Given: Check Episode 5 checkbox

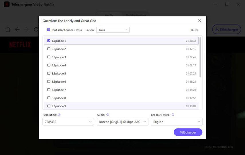Looking at the screenshot, I should [49, 73].
